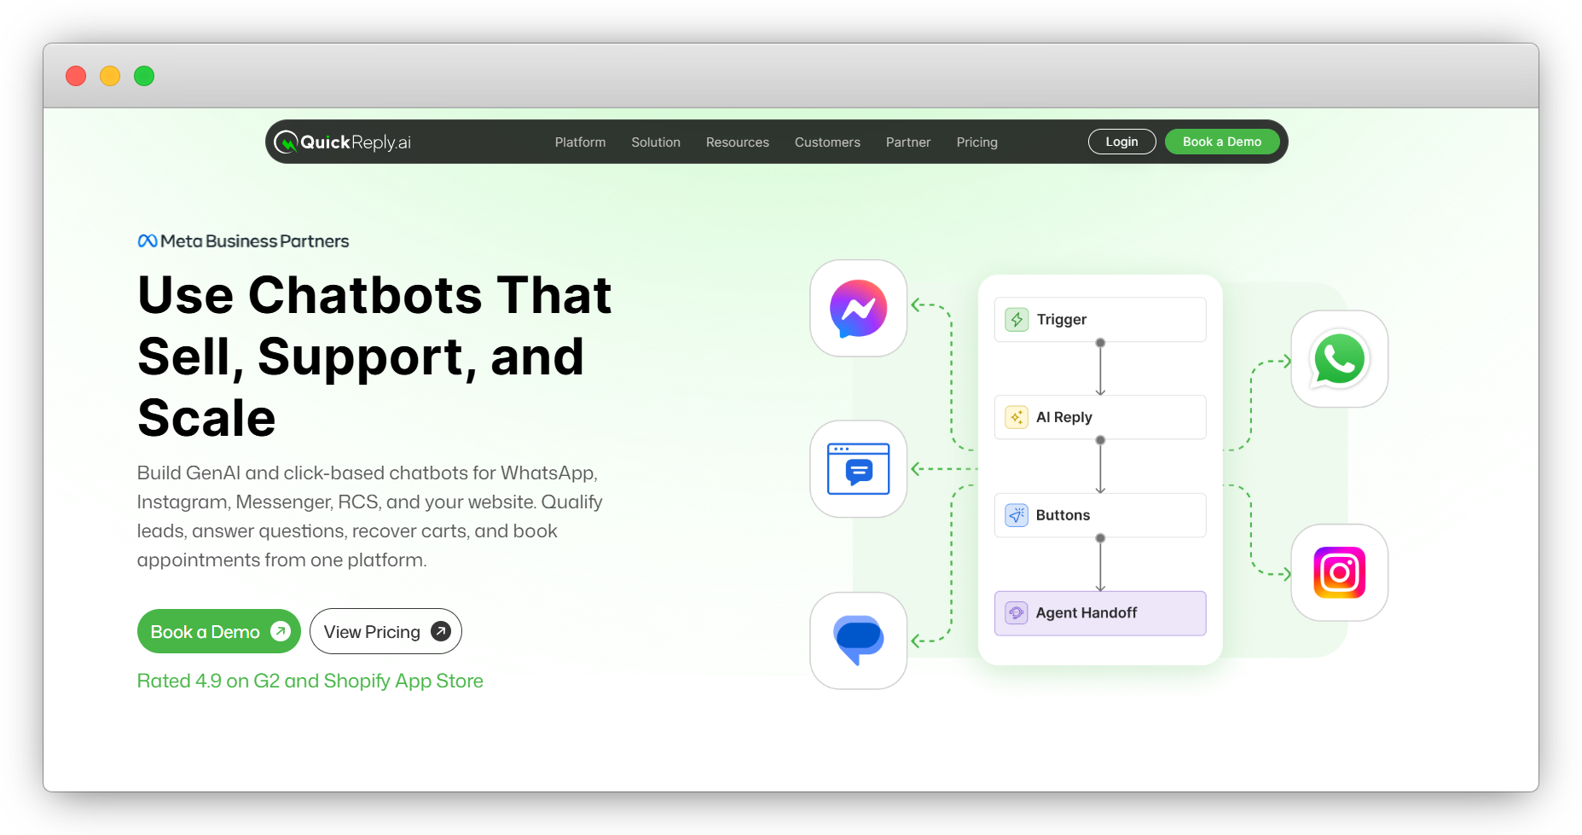Viewport: 1582px width, 835px height.
Task: Click the cursor Buttons node icon
Action: (1017, 515)
